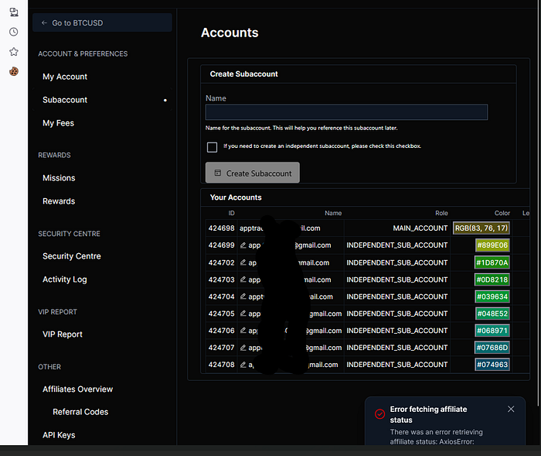Image resolution: width=541 pixels, height=456 pixels.
Task: Open Referral Codes submenu
Action: pyautogui.click(x=80, y=412)
